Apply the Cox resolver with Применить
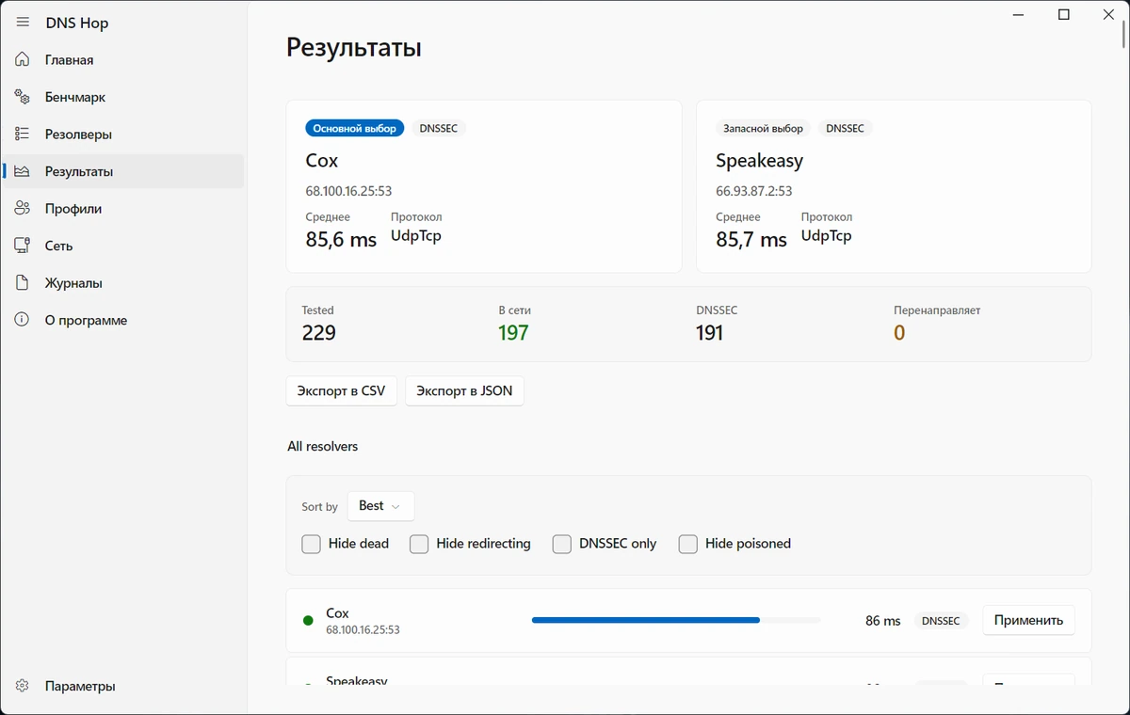 point(1028,620)
